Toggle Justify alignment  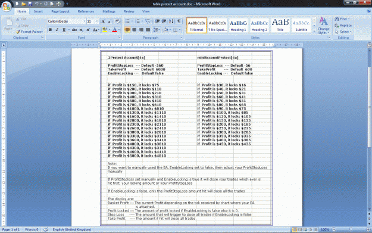(x=148, y=30)
